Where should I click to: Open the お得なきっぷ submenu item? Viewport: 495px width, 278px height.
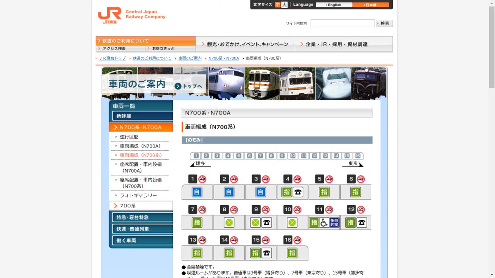(x=170, y=49)
